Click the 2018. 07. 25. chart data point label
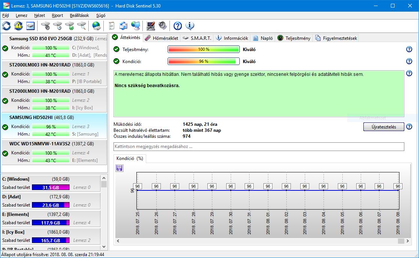 pyautogui.click(x=138, y=186)
